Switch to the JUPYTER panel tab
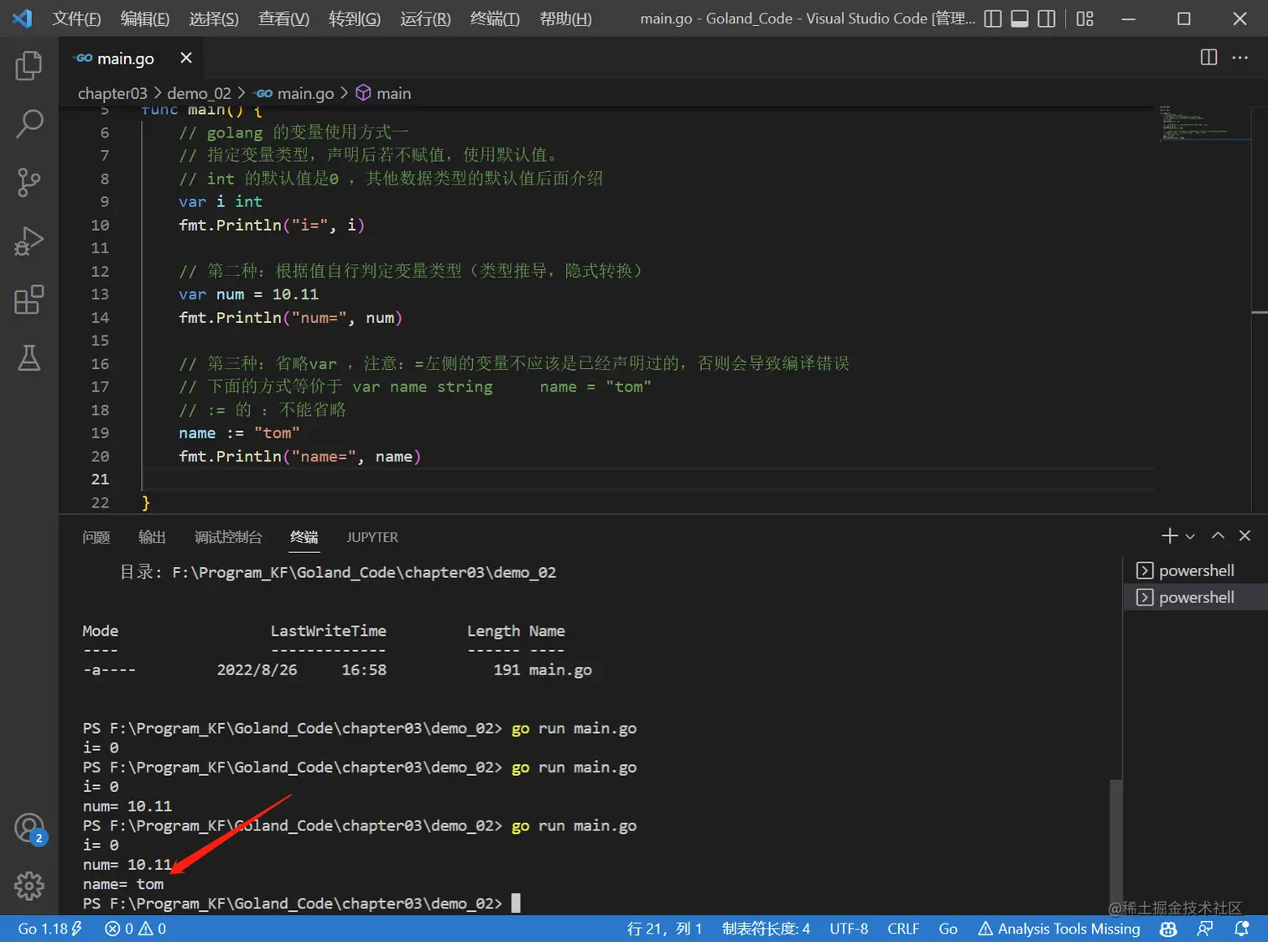Image resolution: width=1268 pixels, height=942 pixels. [372, 537]
